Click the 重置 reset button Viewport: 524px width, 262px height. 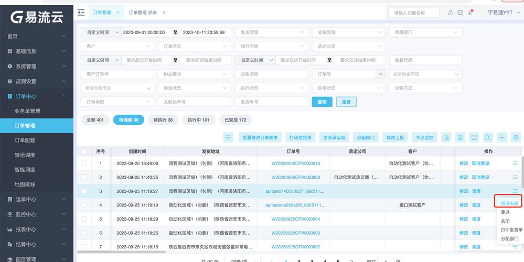pos(346,102)
